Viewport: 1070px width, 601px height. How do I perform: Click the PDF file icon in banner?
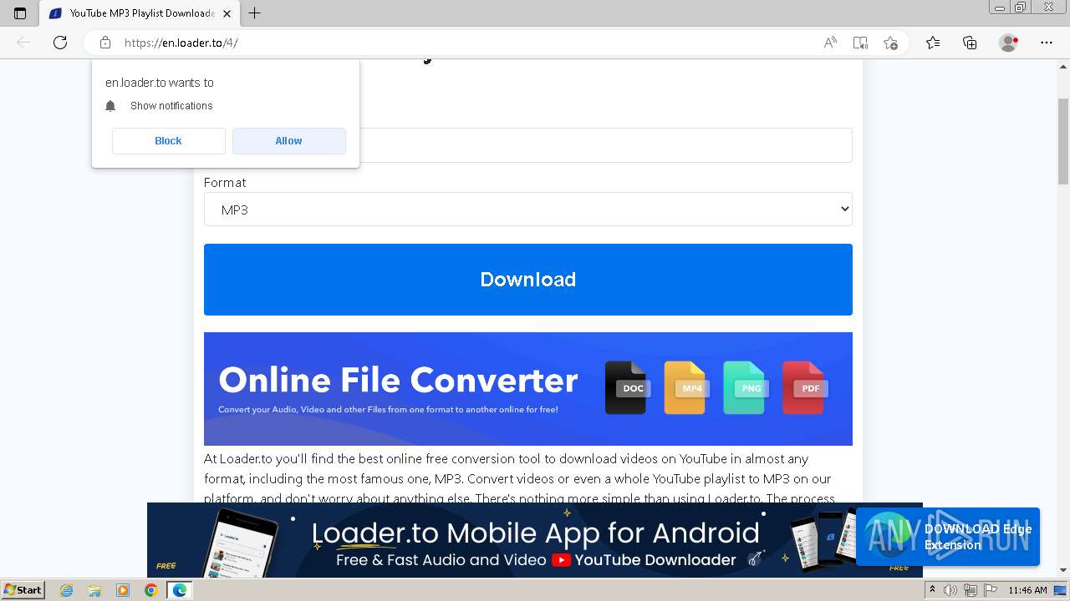804,387
